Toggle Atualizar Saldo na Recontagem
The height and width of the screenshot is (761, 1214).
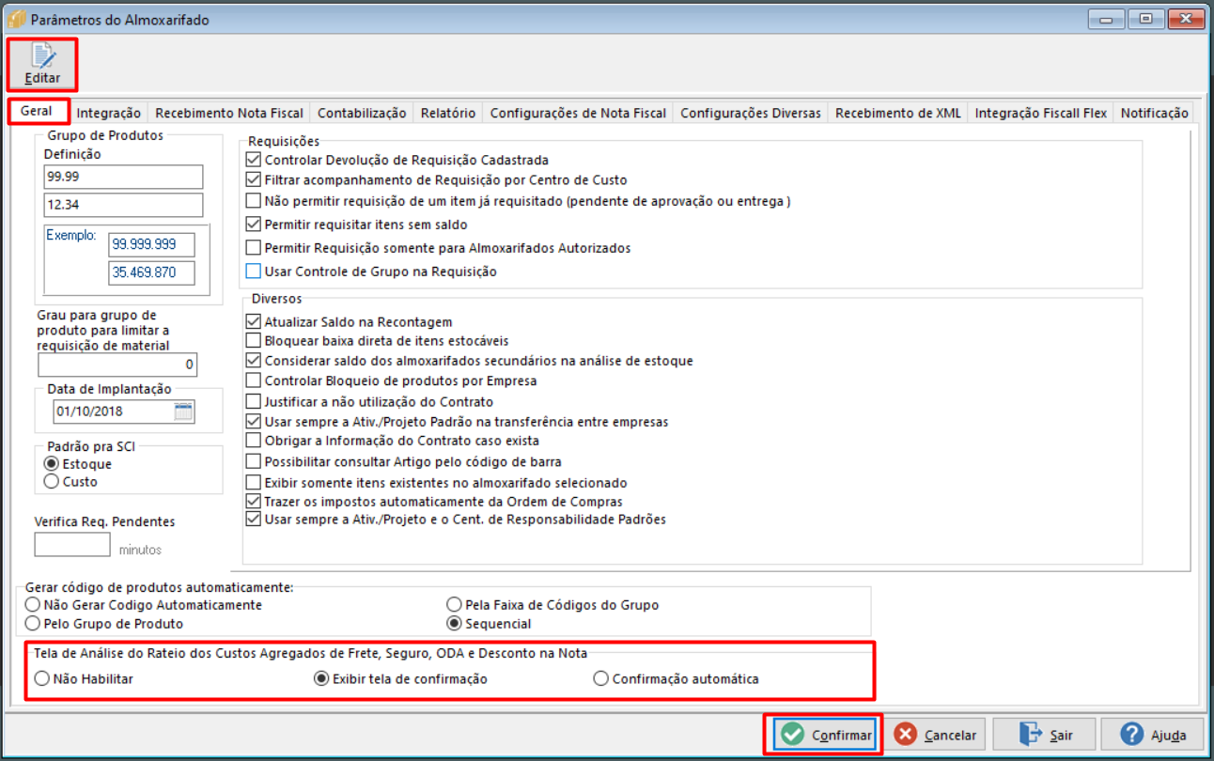(x=253, y=322)
